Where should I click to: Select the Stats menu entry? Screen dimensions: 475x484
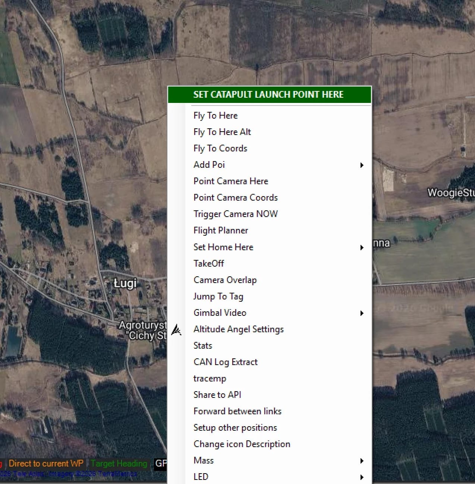[x=269, y=345]
